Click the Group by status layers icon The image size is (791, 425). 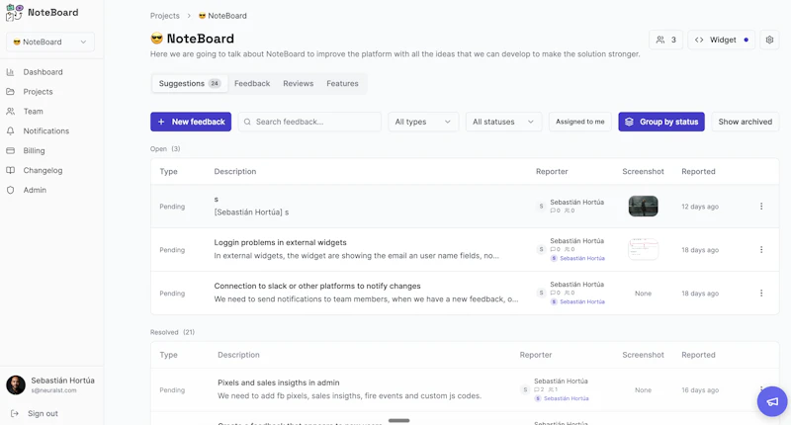(x=629, y=122)
